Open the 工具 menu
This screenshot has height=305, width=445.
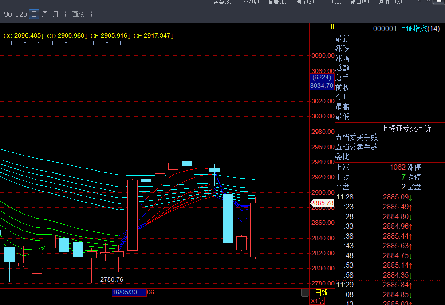click(x=332, y=2)
